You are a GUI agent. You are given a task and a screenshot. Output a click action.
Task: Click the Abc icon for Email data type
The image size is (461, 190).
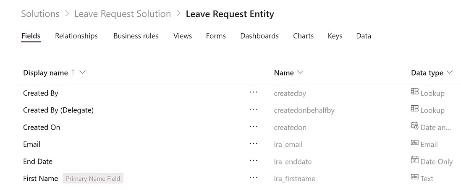pos(414,143)
